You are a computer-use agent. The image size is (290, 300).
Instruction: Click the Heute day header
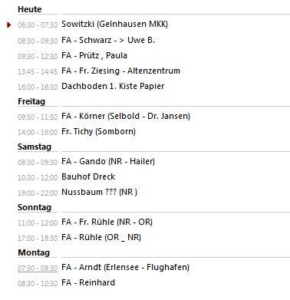[29, 9]
